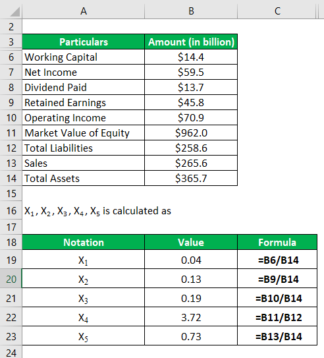Select row 8 header

tap(11, 88)
